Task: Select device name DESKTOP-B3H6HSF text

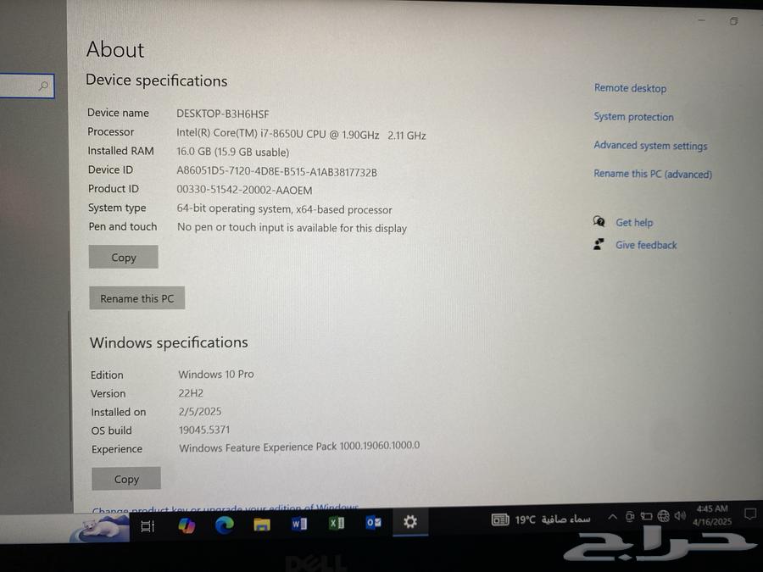Action: pos(222,114)
